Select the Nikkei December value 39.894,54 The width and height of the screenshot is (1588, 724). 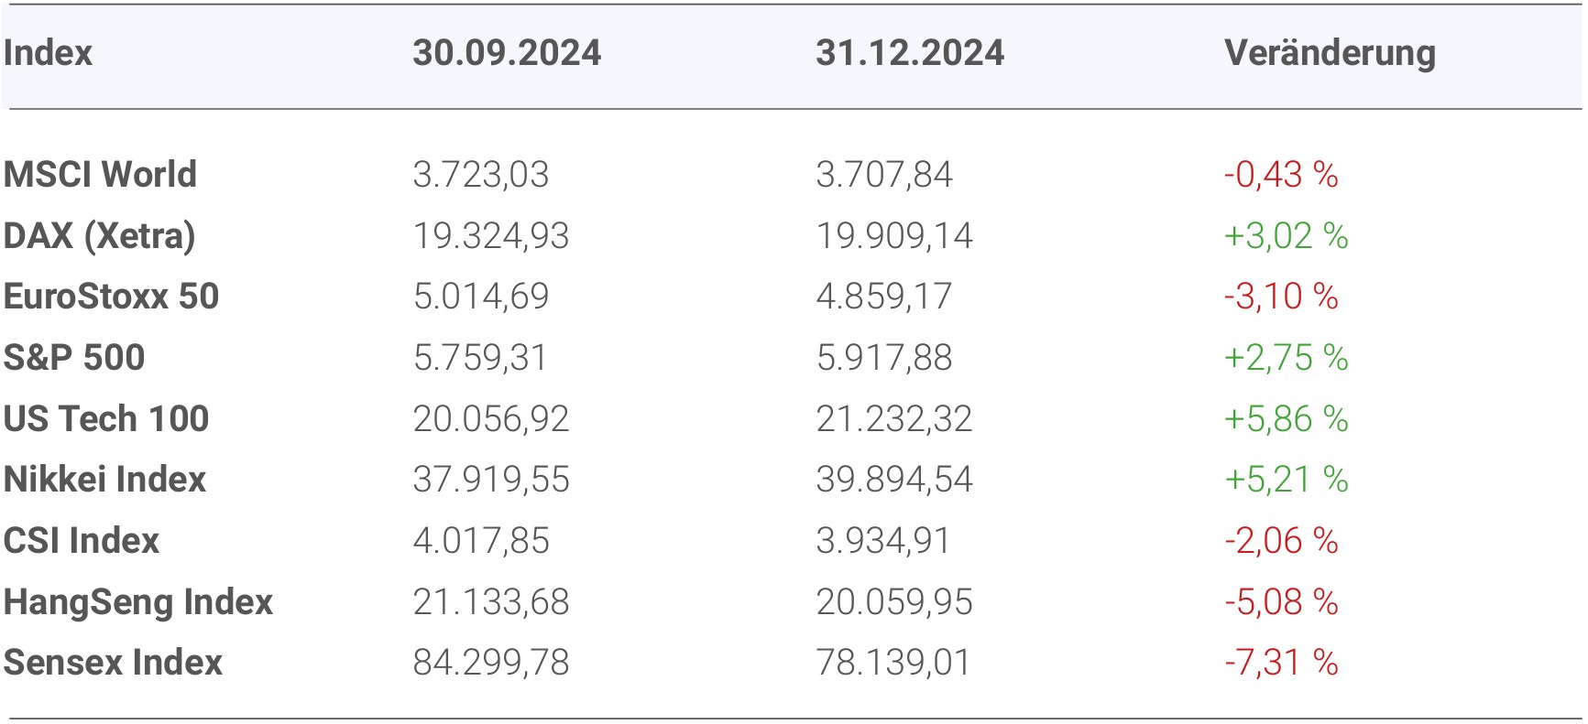click(x=894, y=480)
